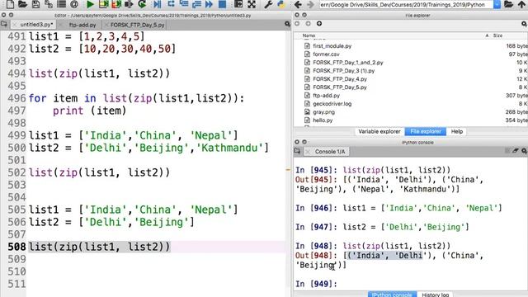Screen dimensions: 528x297
Task: Switch to FORSK_FTP_Day_5.py editor tab
Action: [138, 25]
